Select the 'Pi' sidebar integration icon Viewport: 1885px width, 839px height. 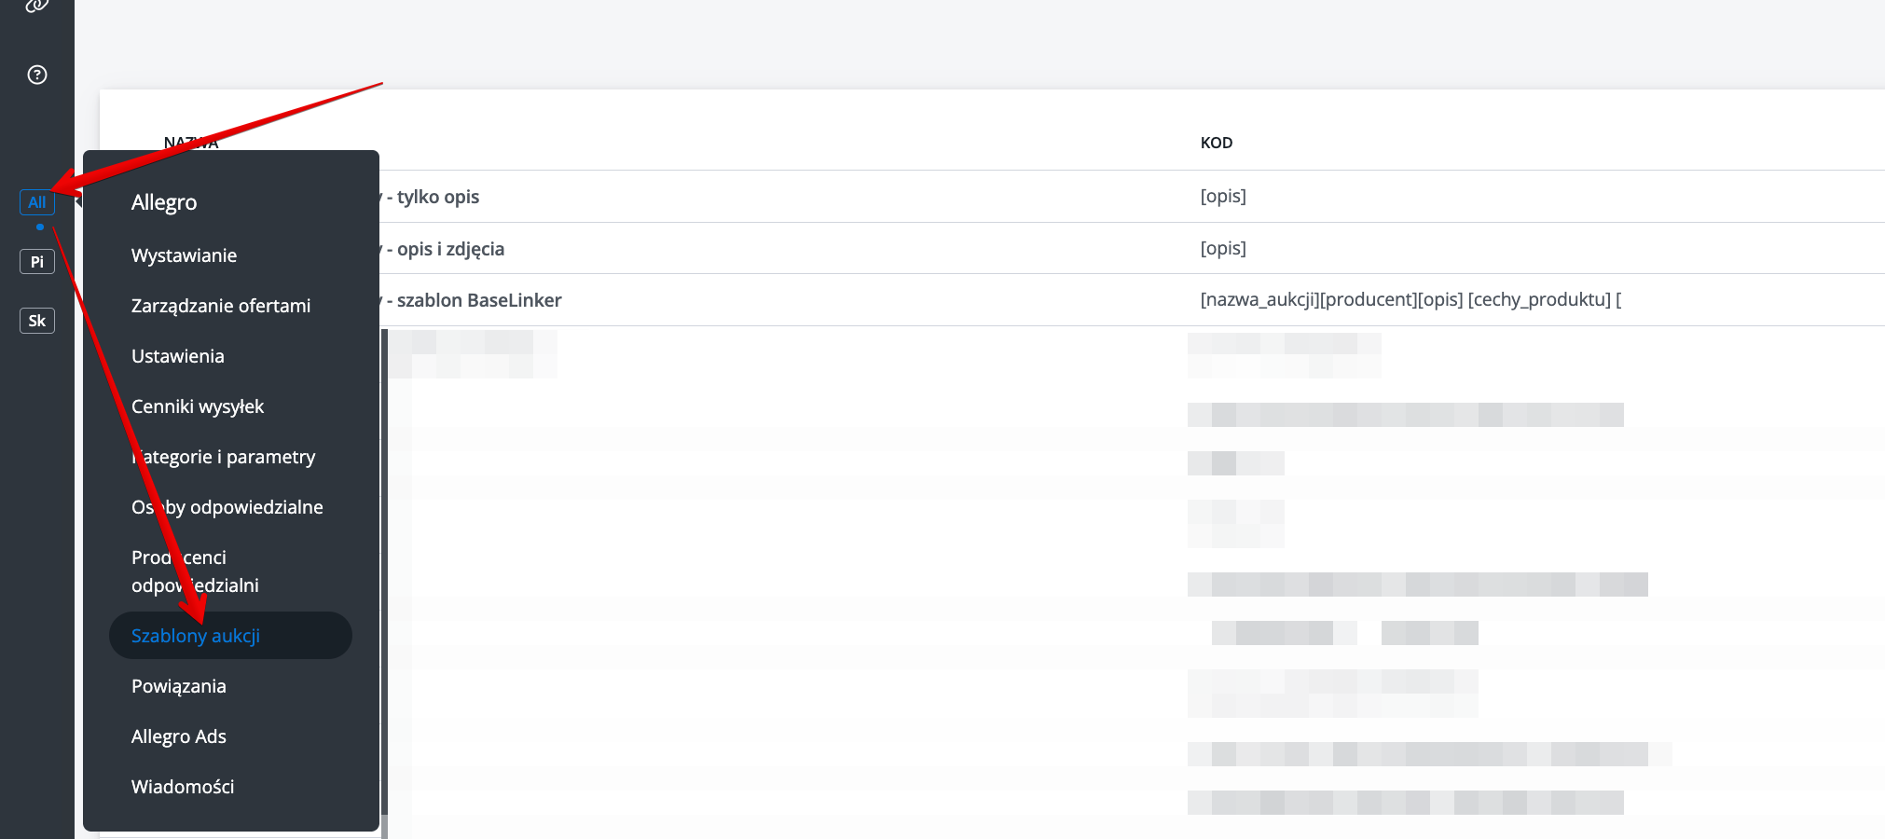[37, 262]
